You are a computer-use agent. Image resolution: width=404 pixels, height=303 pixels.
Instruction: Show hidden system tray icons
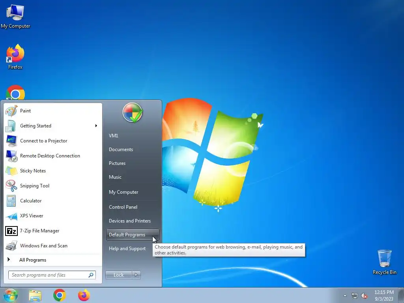pos(345,296)
